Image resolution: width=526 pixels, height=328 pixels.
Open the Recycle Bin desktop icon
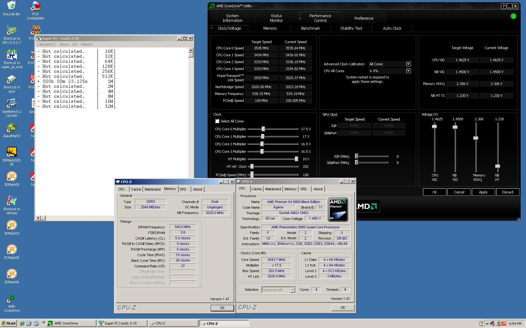pyautogui.click(x=12, y=8)
